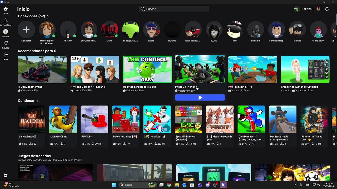Viewport: 337px width, 189px height.
Task: Open fanny2439 friend avatar
Action: [318, 29]
